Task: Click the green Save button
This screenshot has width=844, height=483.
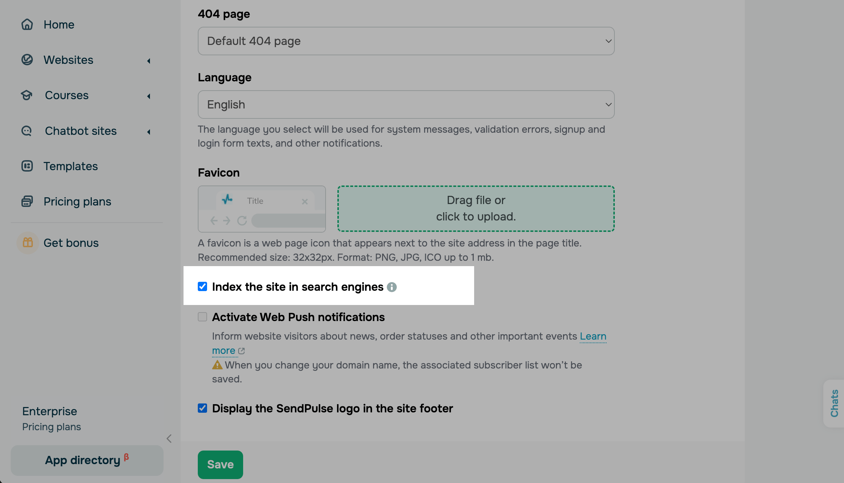Action: click(x=220, y=464)
